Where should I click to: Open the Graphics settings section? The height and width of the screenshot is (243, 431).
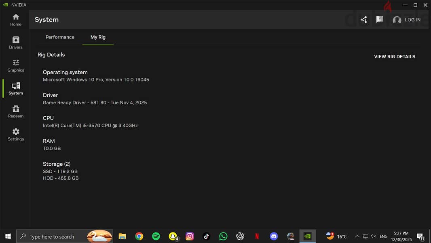coord(16,66)
